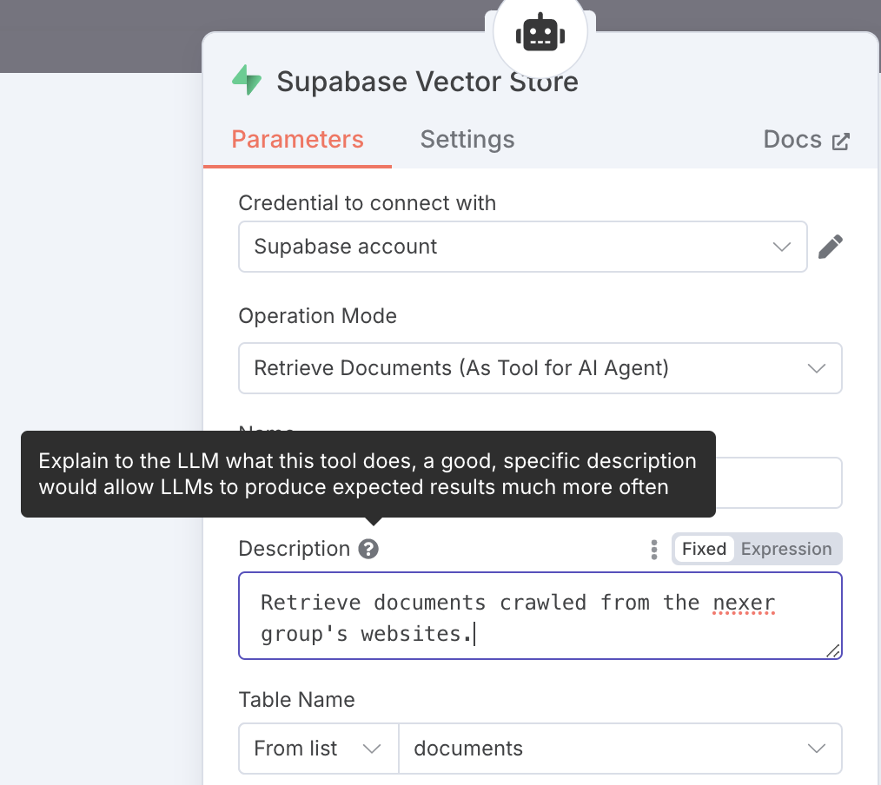Switch to the Settings tab
The width and height of the screenshot is (881, 785).
point(467,139)
